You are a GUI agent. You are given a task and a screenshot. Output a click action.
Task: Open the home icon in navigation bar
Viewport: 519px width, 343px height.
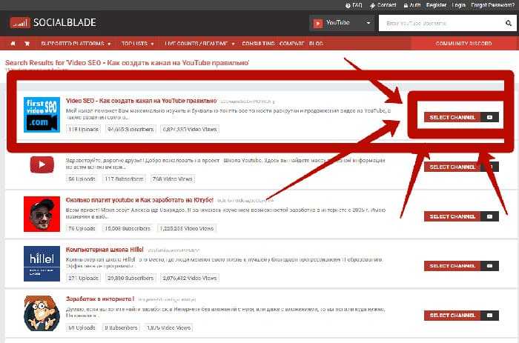[x=13, y=44]
